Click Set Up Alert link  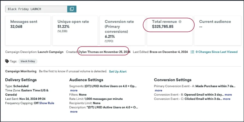coord(118,72)
